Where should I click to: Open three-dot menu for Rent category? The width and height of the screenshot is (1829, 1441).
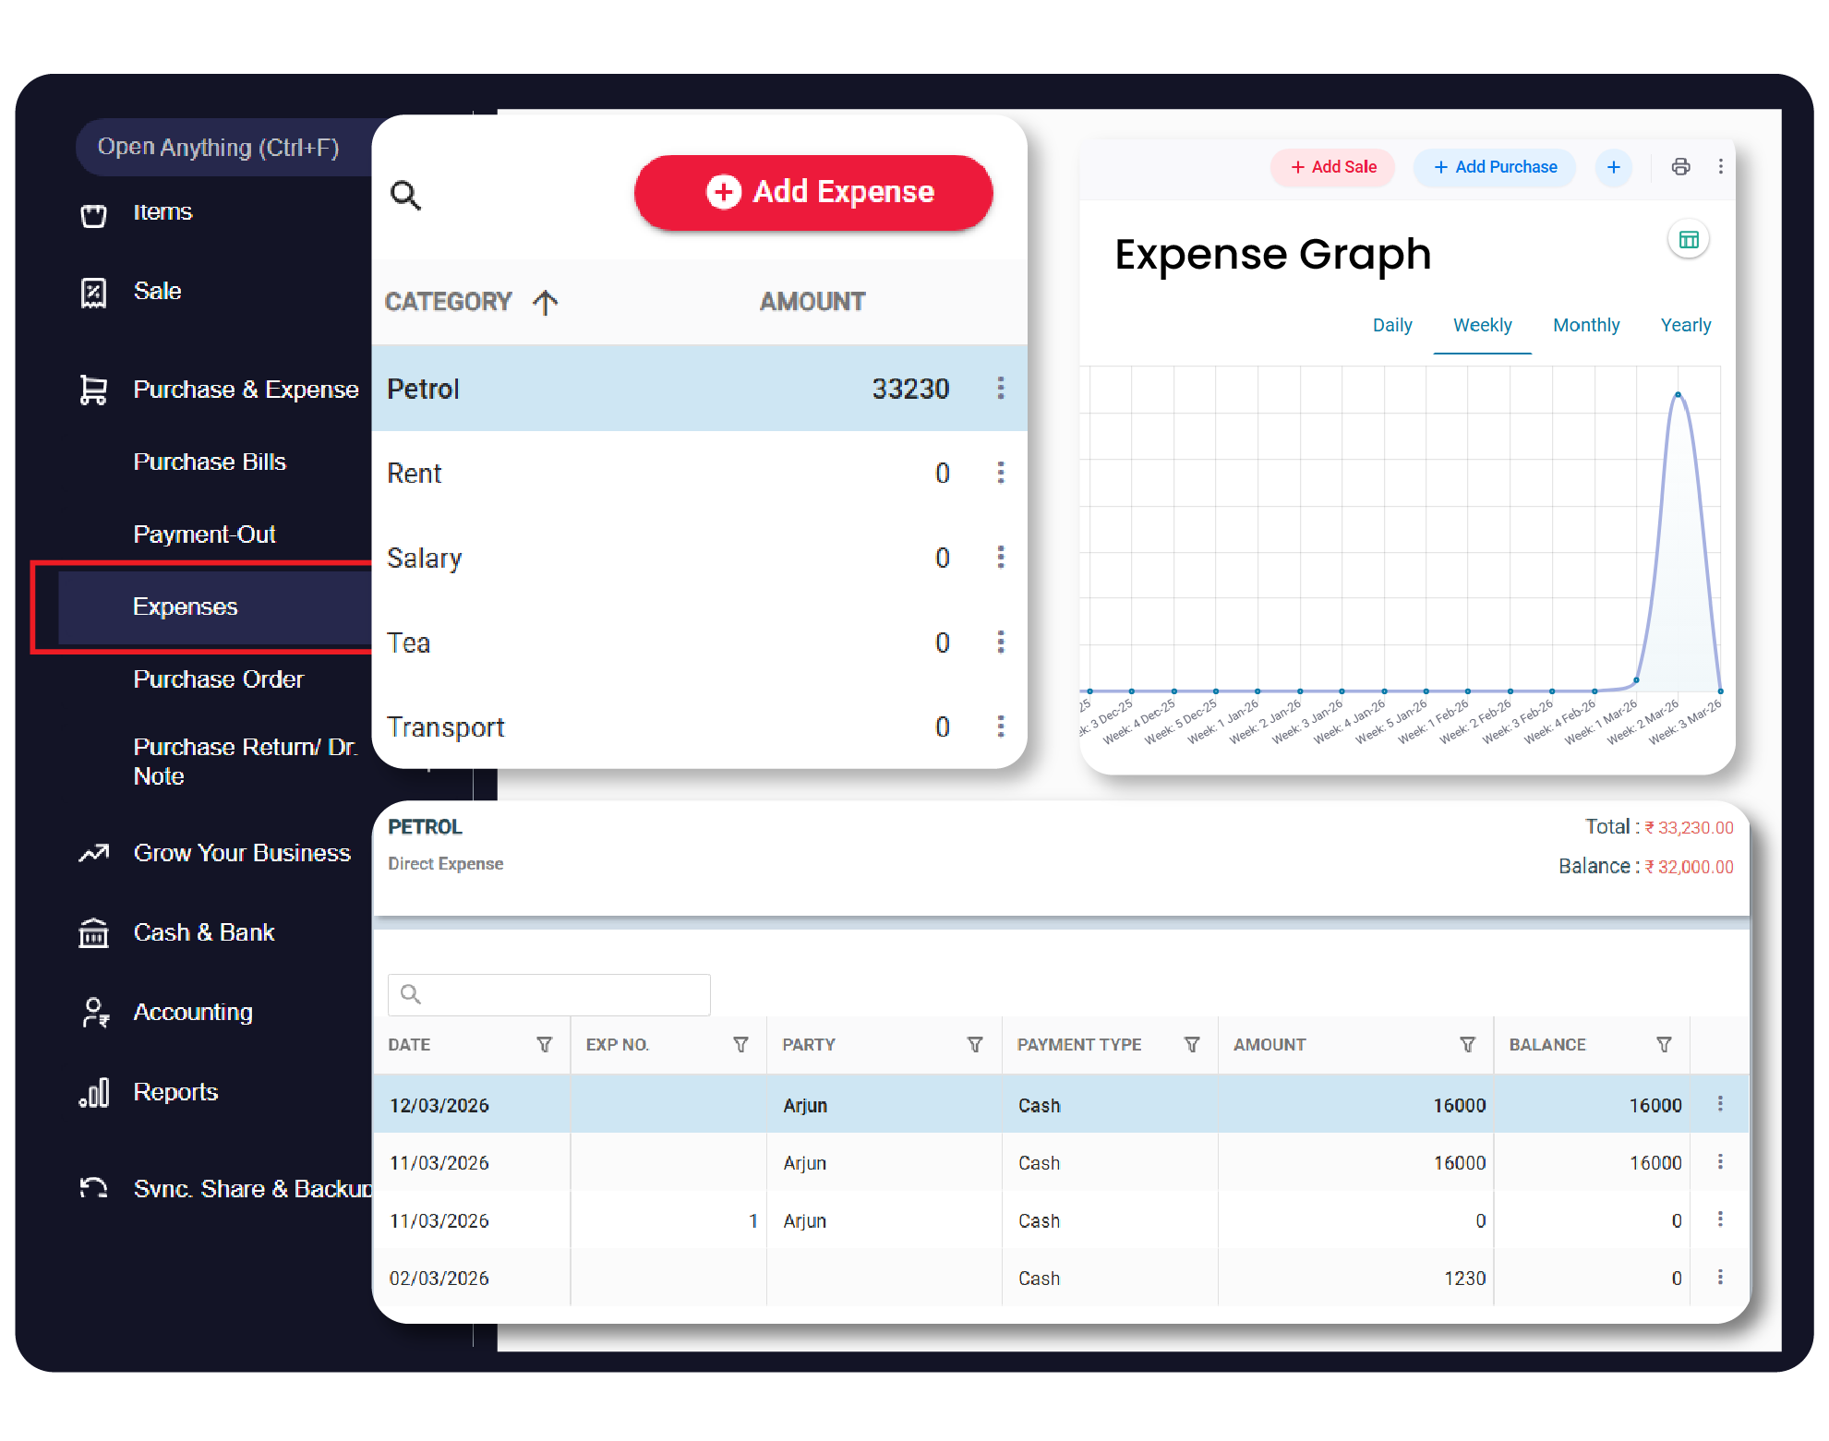(1000, 473)
